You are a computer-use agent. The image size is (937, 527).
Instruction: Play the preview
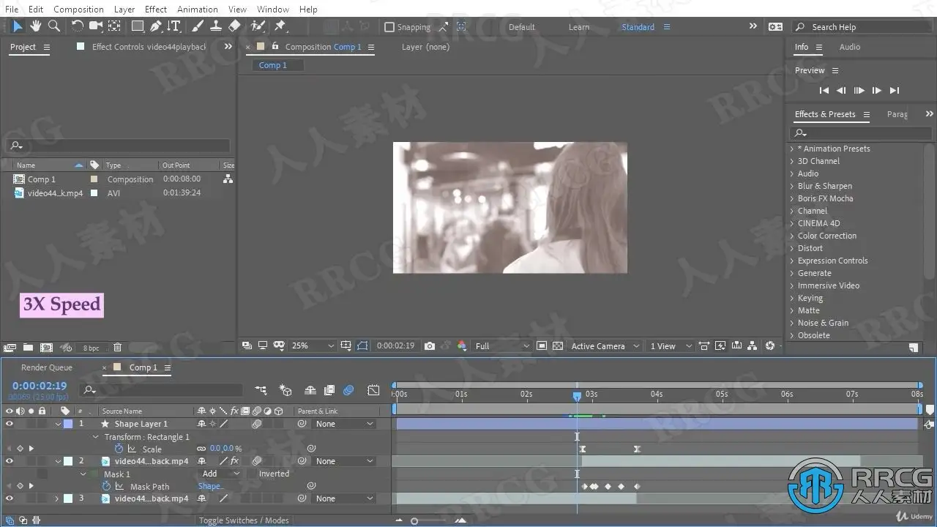859,91
